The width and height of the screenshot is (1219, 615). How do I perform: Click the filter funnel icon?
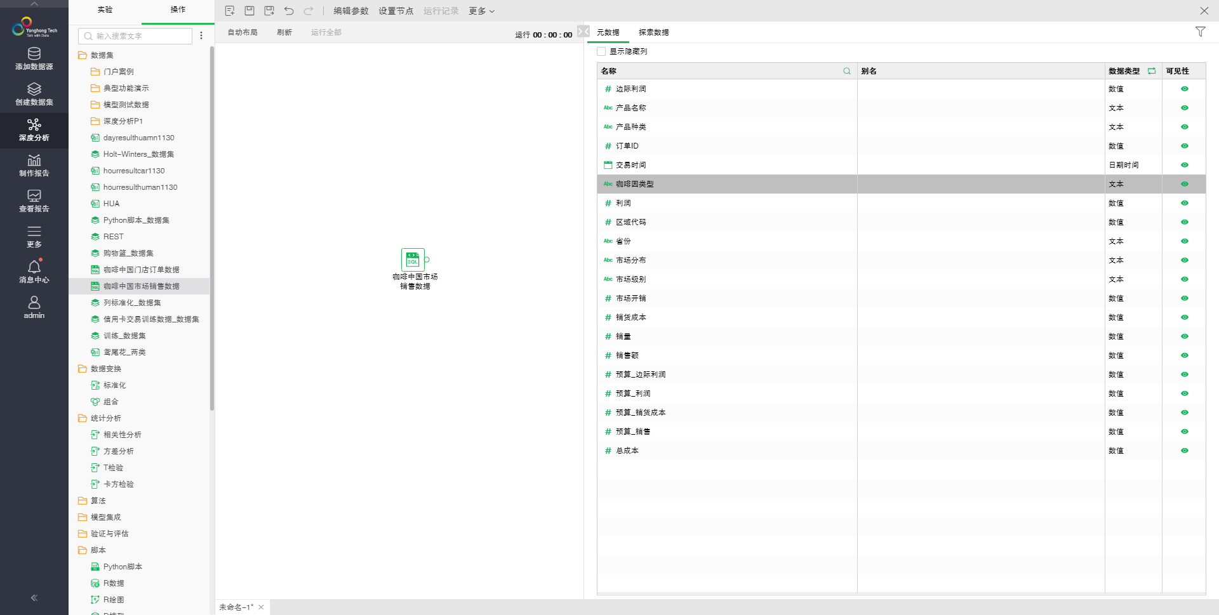coord(1201,32)
